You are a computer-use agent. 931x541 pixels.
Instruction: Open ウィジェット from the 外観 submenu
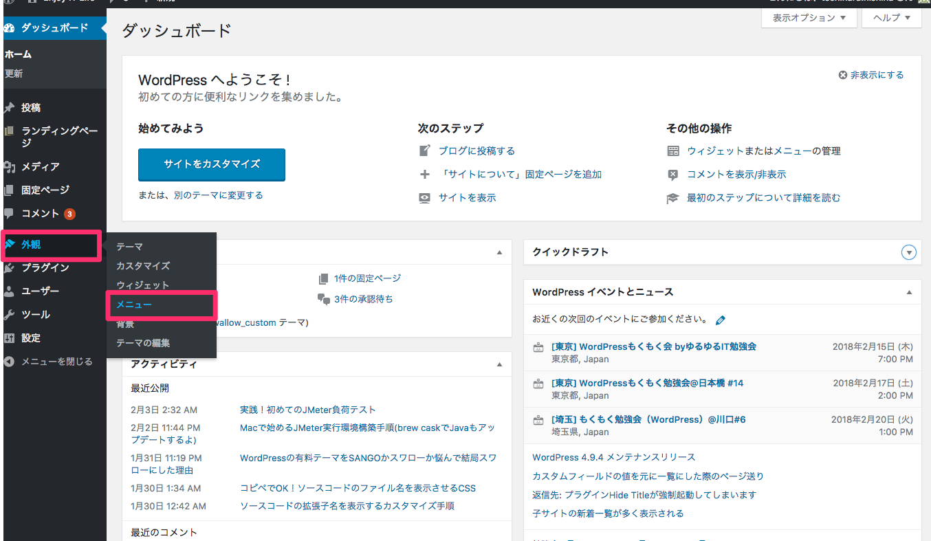142,285
